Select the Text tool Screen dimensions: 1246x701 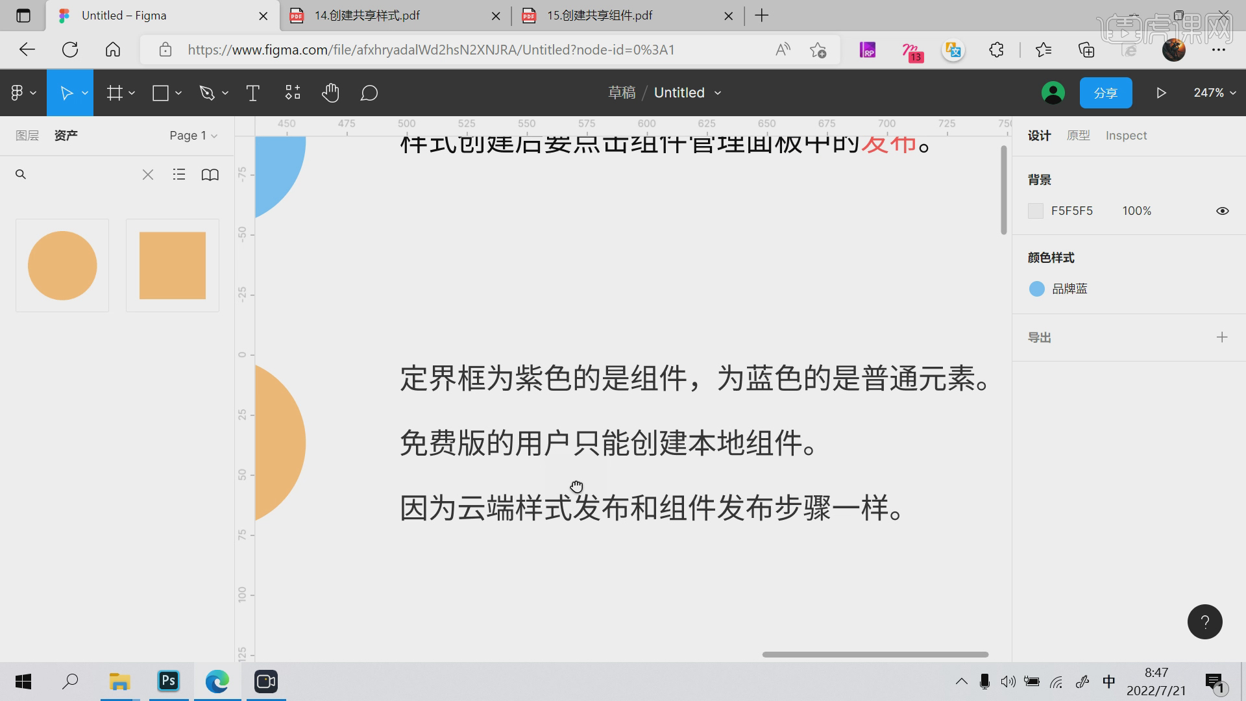(x=252, y=92)
